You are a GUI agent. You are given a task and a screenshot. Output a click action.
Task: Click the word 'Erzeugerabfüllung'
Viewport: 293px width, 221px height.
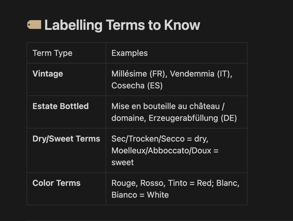[x=183, y=118]
